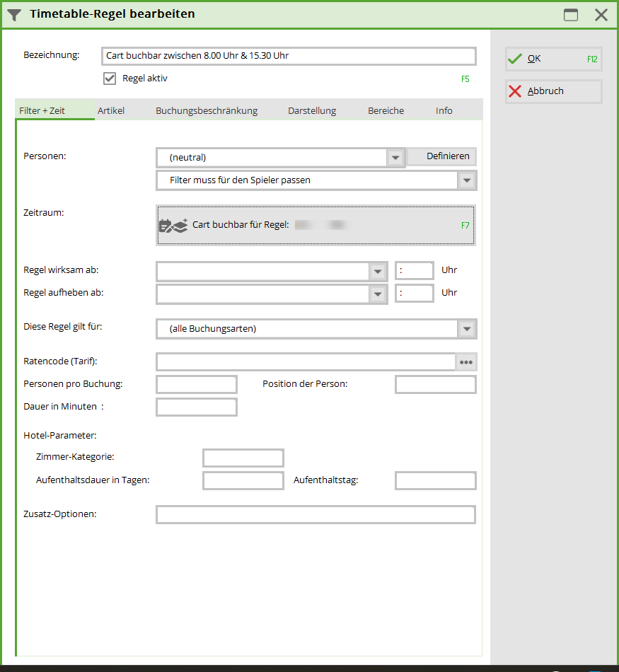Confirm with the OK button
The image size is (619, 672).
(553, 59)
